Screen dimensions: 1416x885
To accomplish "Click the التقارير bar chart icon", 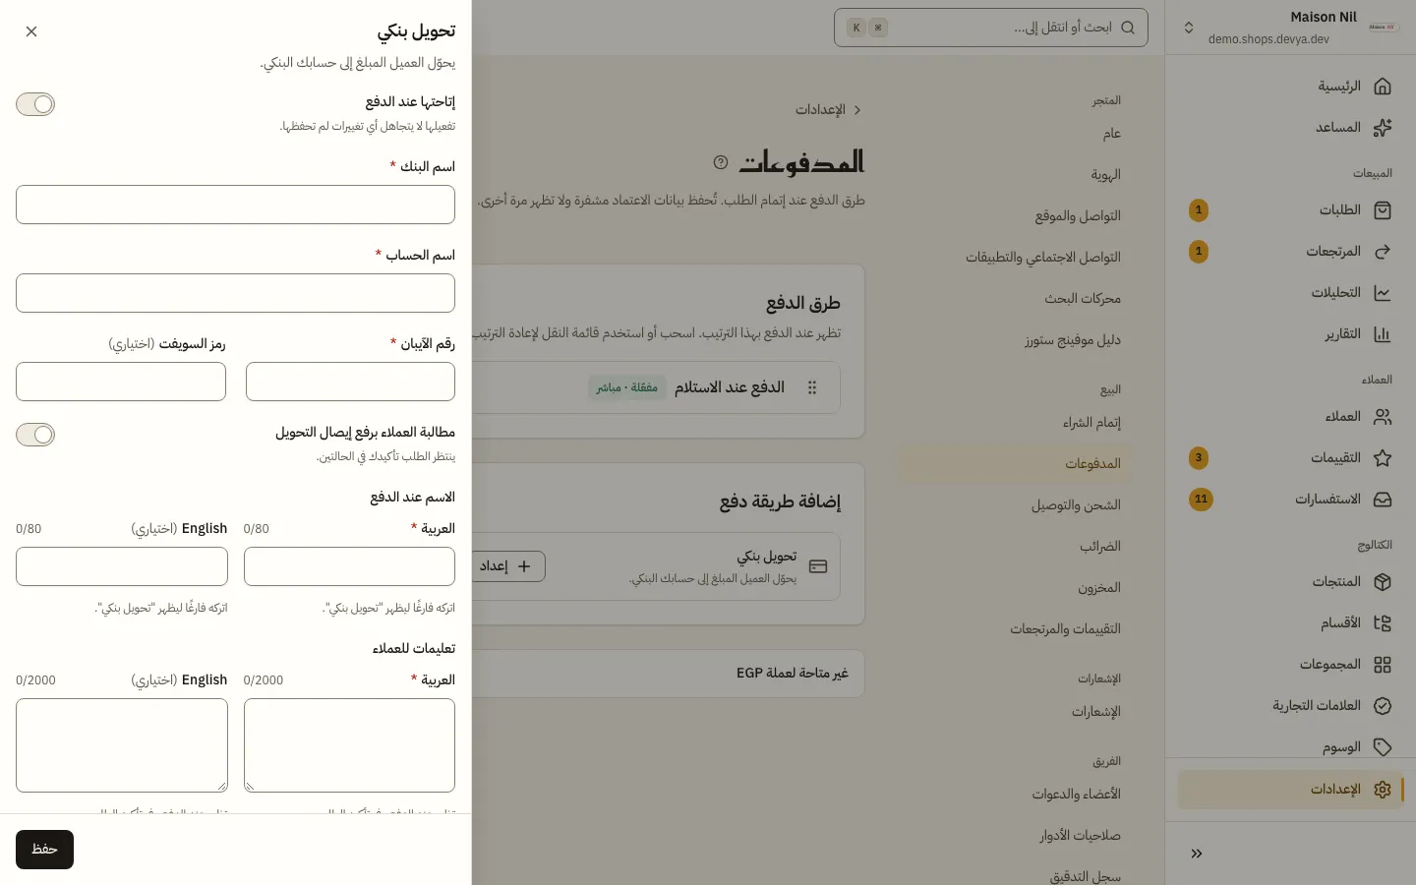I will pyautogui.click(x=1383, y=334).
